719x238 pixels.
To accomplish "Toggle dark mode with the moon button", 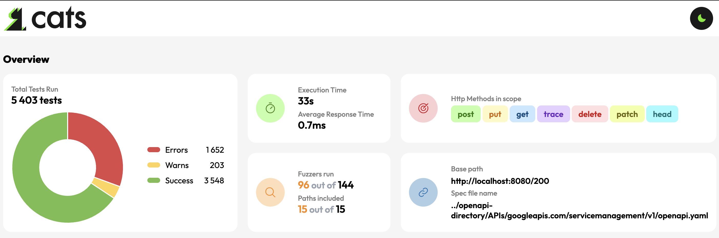I will tap(701, 18).
